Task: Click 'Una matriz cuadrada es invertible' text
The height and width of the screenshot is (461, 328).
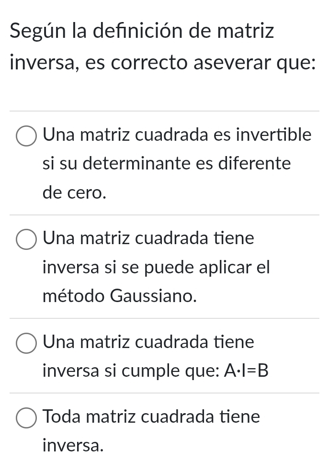Action: 177,135
